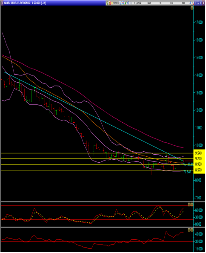Open the '1 Günlük' period dropdown
This screenshot has width=206, height=253.
pos(138,3)
